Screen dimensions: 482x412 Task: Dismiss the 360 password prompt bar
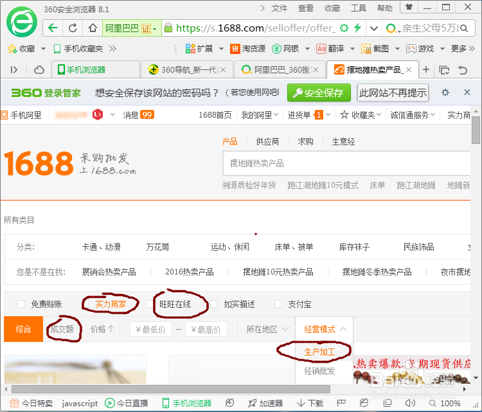(467, 93)
